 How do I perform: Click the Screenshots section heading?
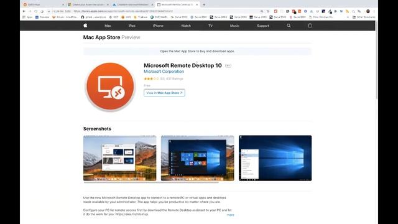click(x=97, y=129)
